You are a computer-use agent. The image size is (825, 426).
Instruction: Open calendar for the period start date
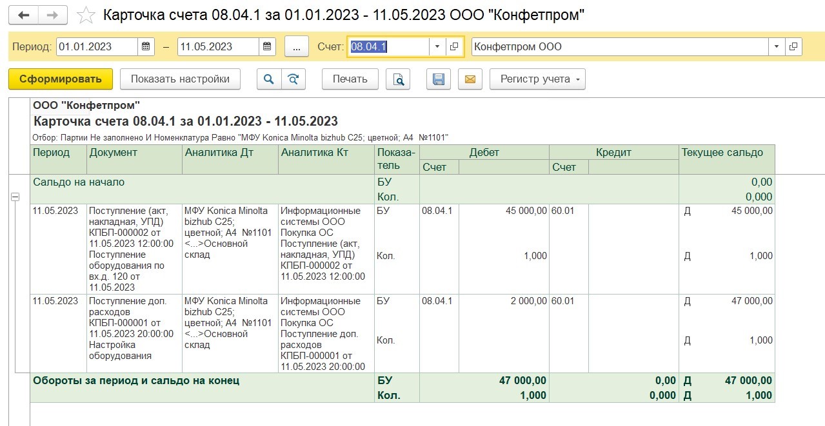[x=146, y=46]
